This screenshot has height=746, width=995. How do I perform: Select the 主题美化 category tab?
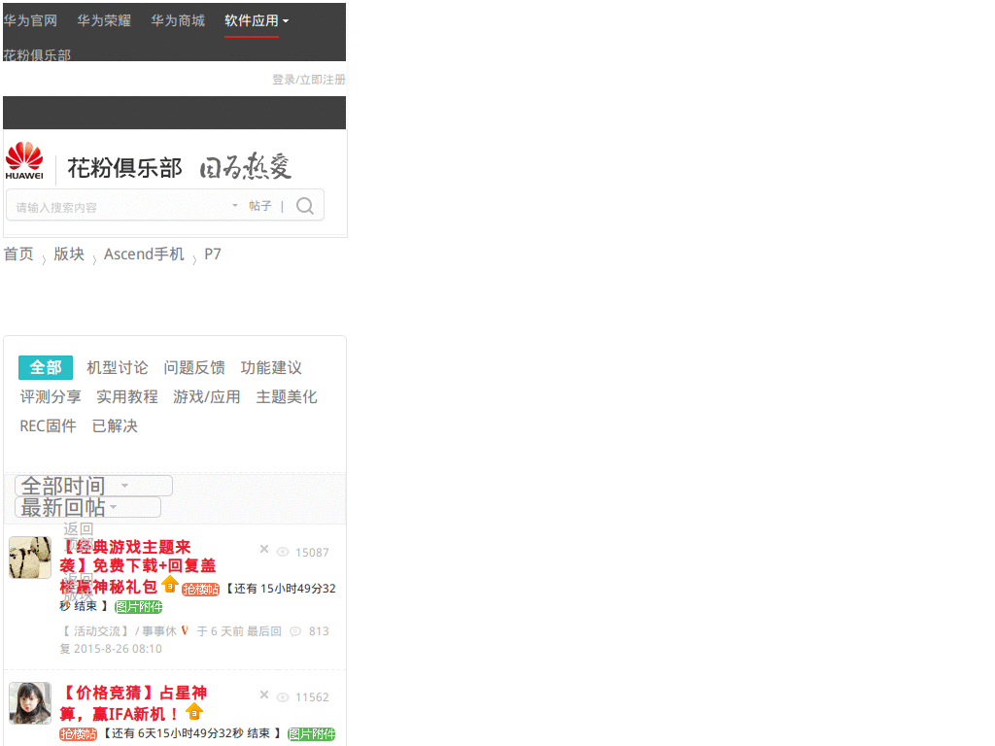tap(287, 396)
